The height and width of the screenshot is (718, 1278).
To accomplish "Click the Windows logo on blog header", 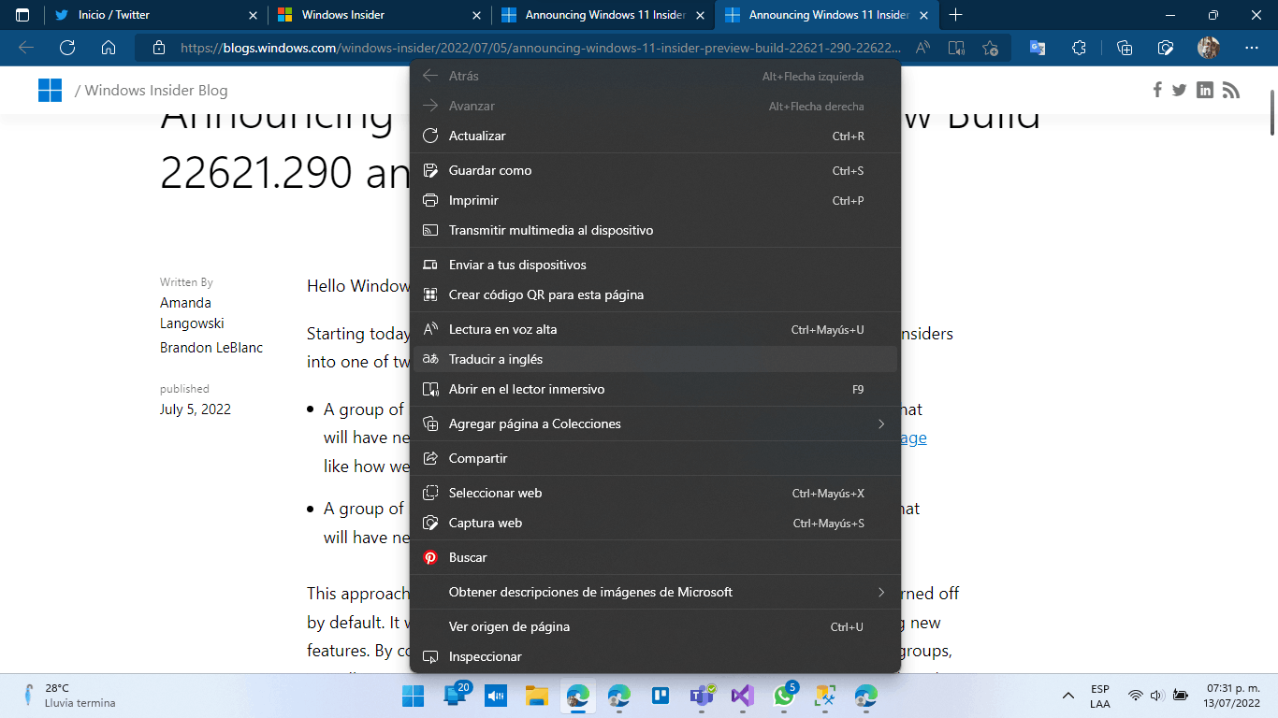I will 50,90.
